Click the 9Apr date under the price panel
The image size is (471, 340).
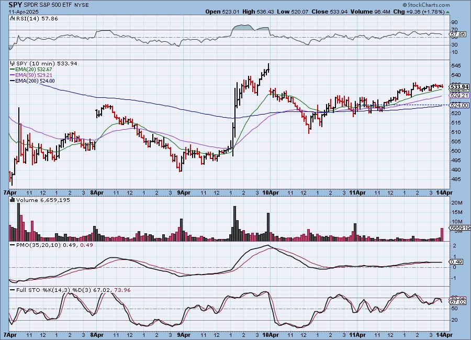184,192
